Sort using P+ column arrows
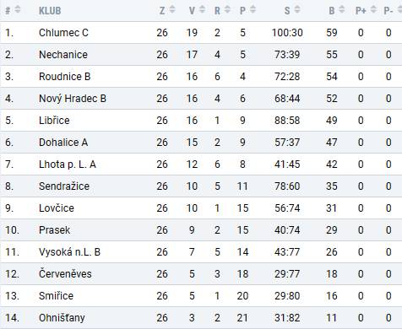The image size is (402, 329). (x=373, y=10)
